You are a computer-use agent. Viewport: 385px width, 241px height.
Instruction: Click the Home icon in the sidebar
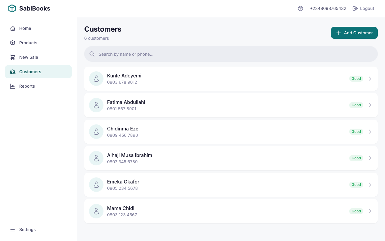click(x=12, y=28)
